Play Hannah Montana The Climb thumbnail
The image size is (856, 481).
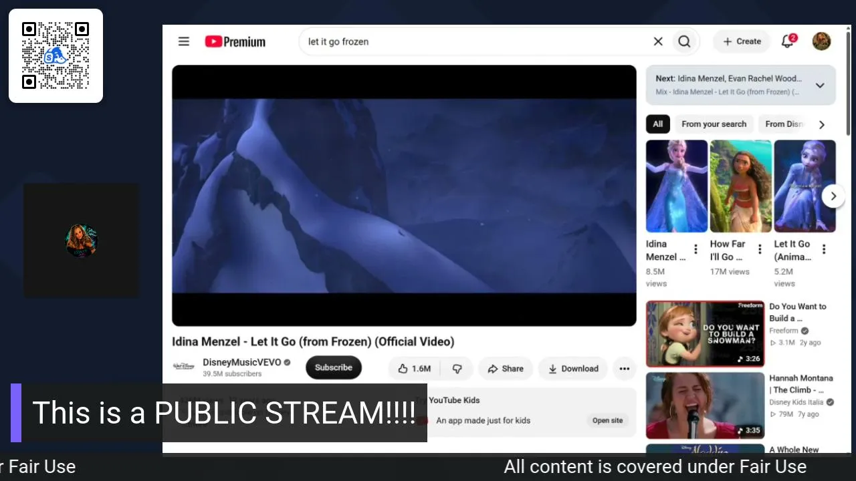point(705,406)
